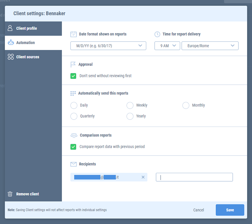252x224 pixels.
Task: Click the Time for report delivery label
Action: coord(181,34)
